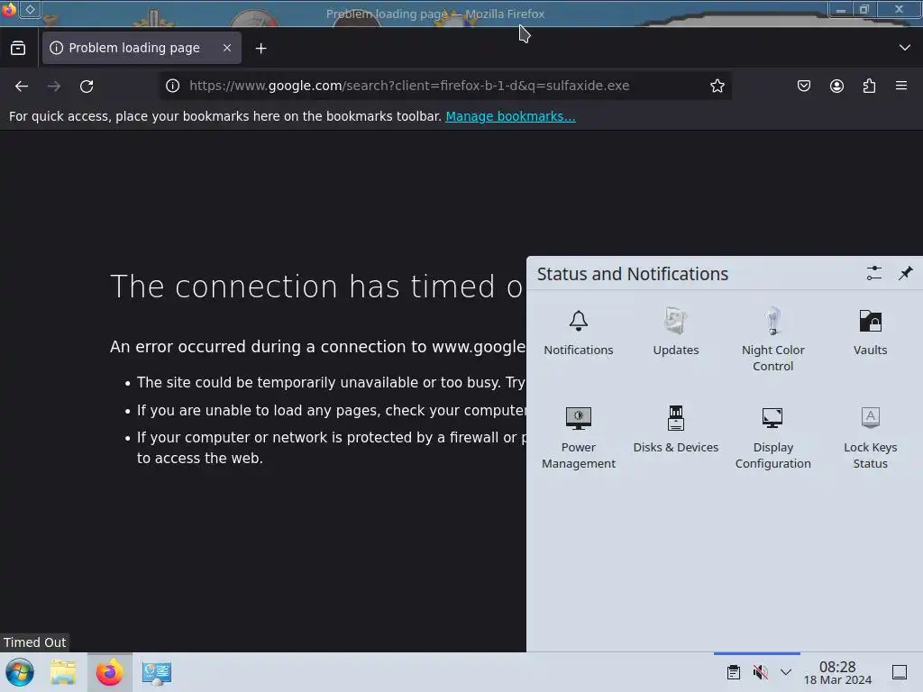Open the Updates applet
This screenshot has height=692, width=923.
point(675,332)
